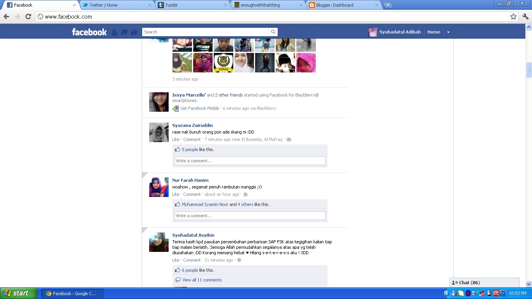Show the 6 people who like this
Screen dimensions: 532x299
(190, 270)
